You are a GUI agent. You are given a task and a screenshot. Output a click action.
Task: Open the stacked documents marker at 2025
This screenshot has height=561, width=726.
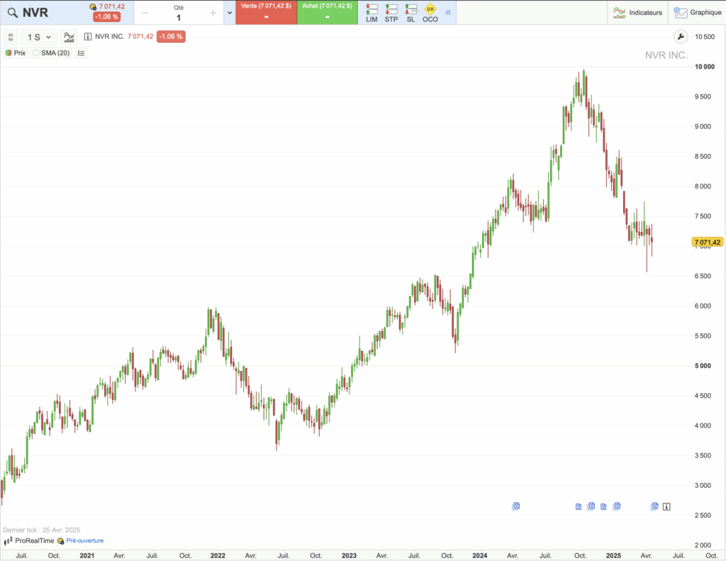pyautogui.click(x=617, y=506)
